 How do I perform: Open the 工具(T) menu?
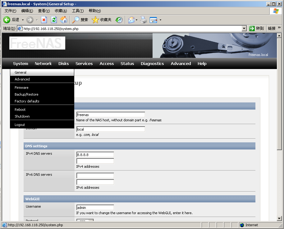tap(78, 11)
